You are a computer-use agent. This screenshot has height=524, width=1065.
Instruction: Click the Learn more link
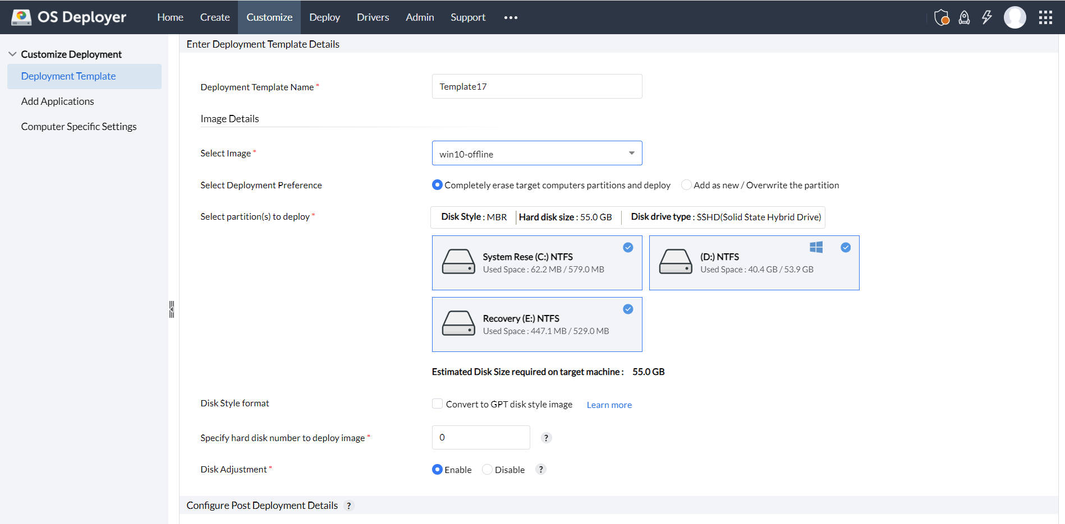pos(609,405)
